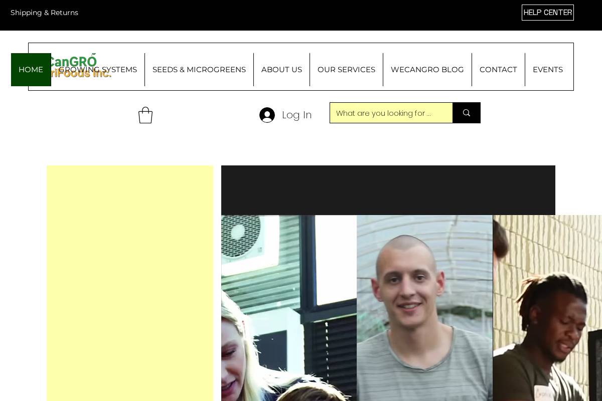The height and width of the screenshot is (401, 602).
Task: Open the EVENTS page
Action: (548, 70)
